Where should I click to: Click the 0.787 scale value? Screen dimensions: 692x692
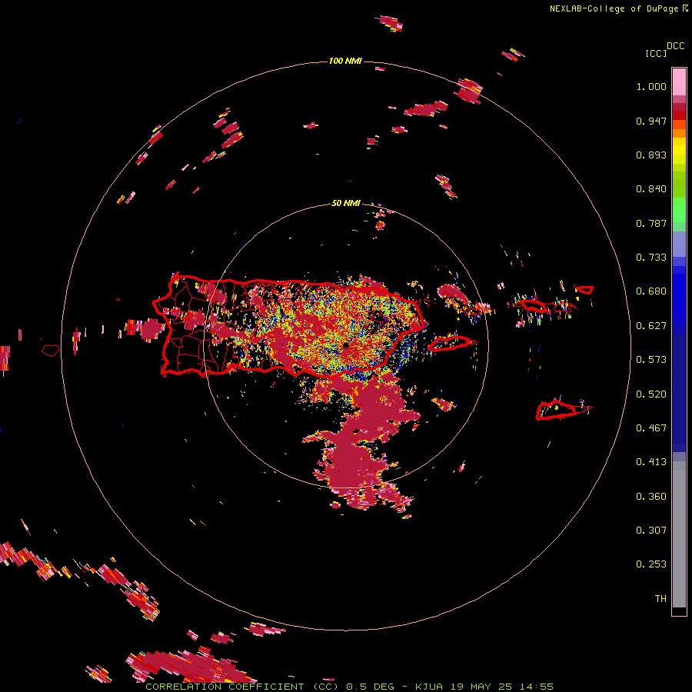point(651,223)
